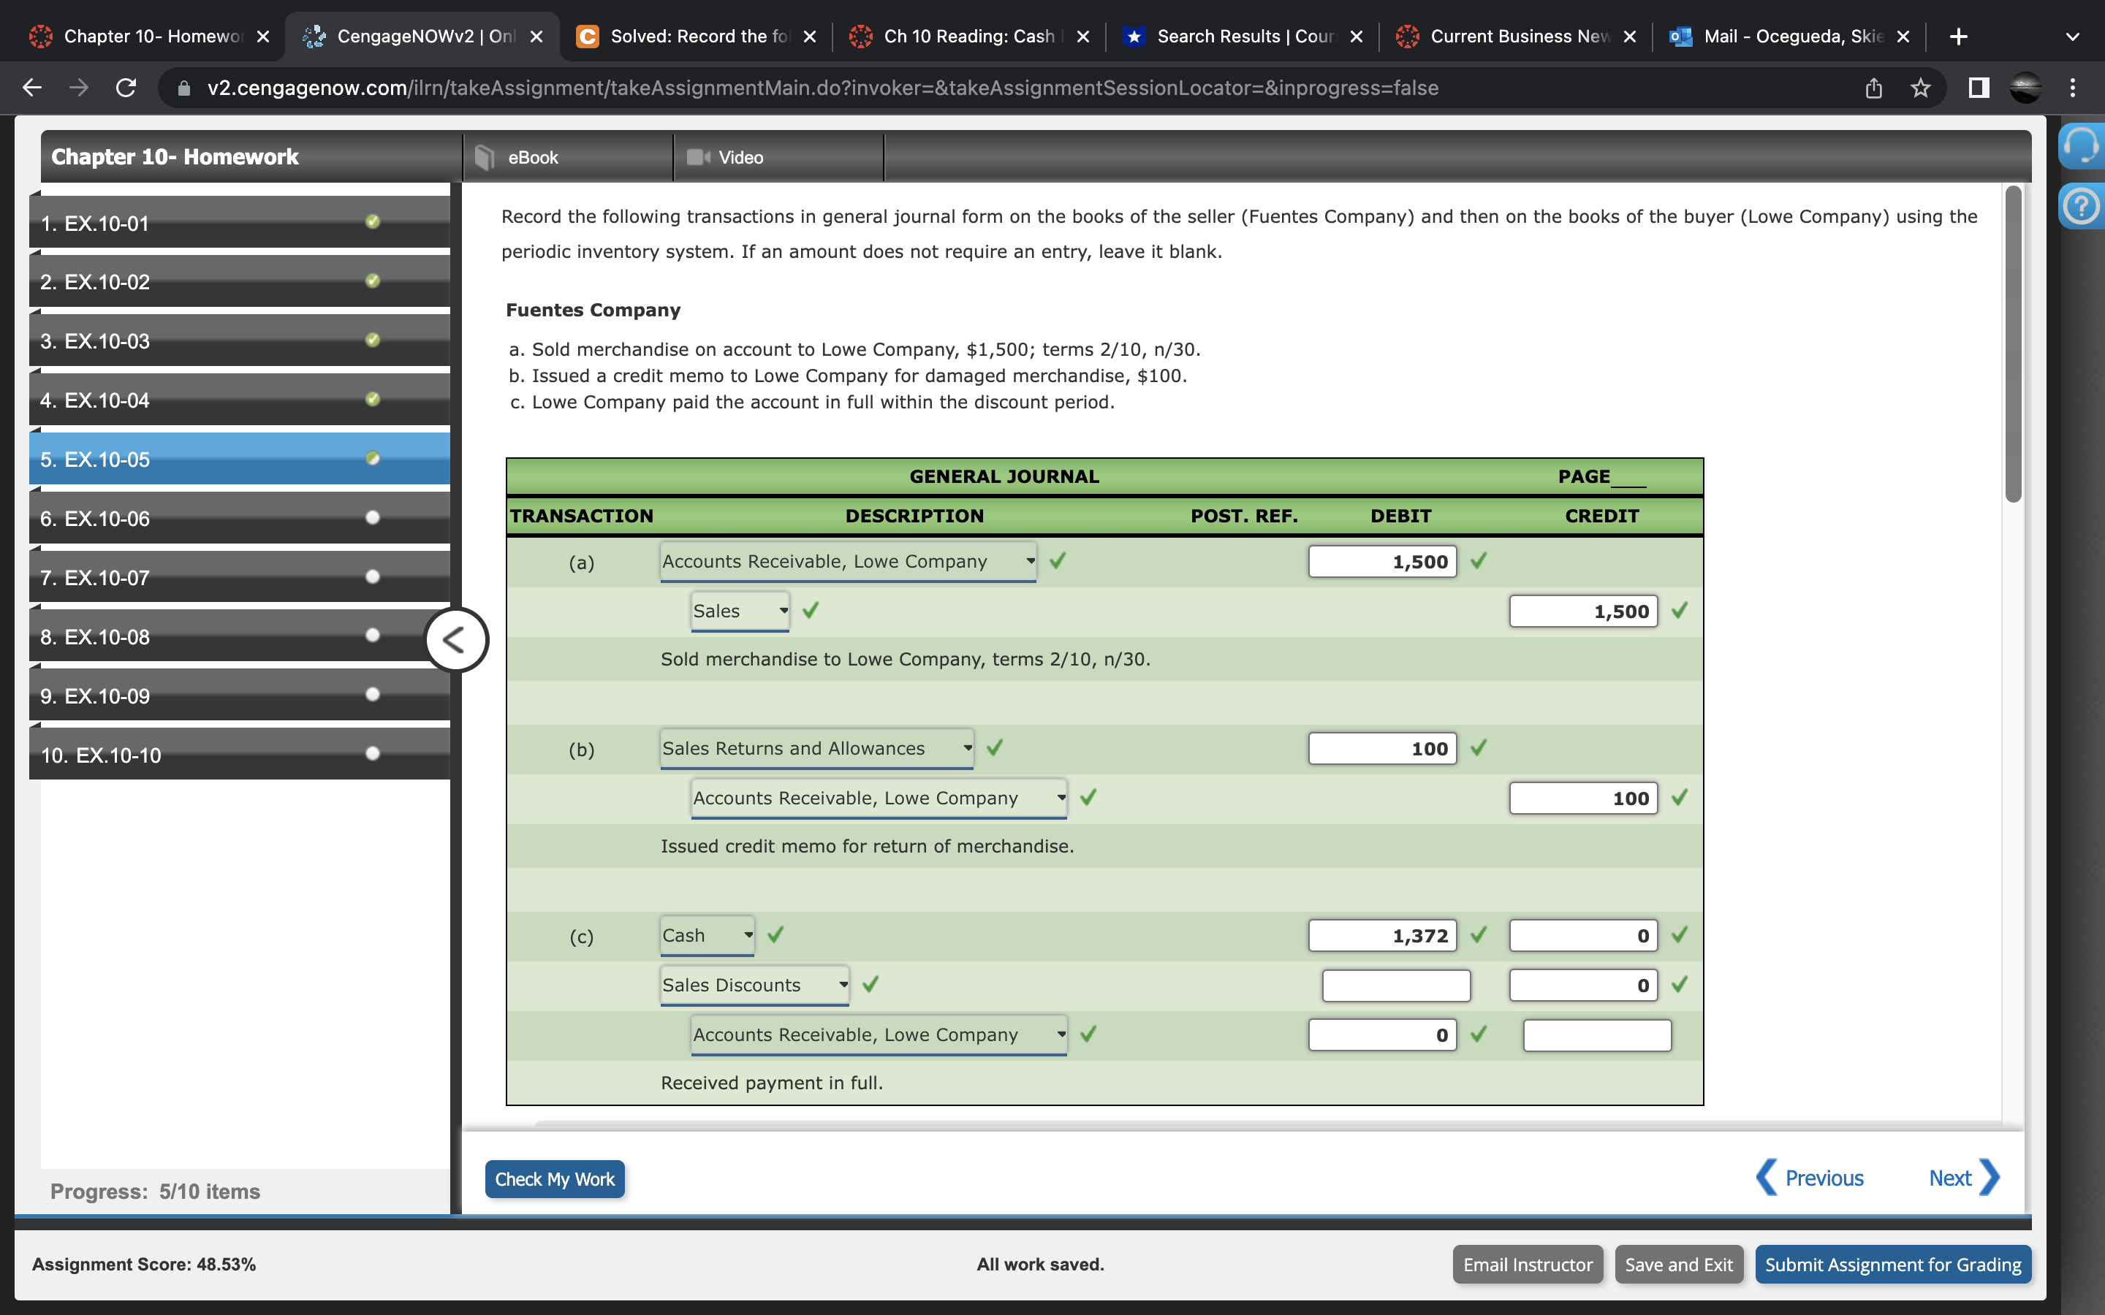Click the circular collapse sidebar arrow
2105x1315 pixels.
(x=456, y=640)
